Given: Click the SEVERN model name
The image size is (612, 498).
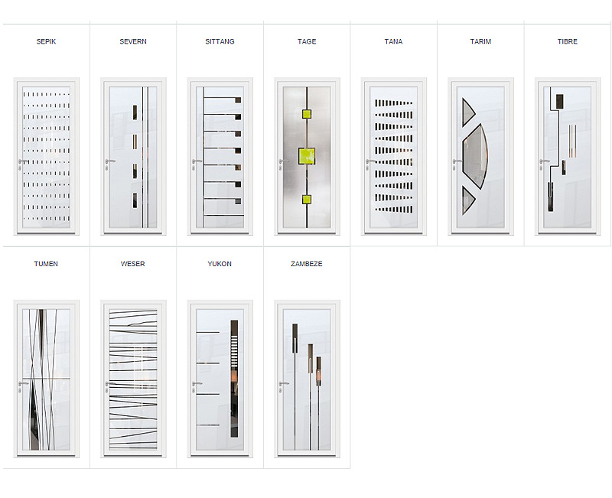Looking at the screenshot, I should (133, 41).
